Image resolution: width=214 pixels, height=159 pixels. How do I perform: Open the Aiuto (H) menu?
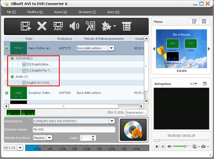click(x=113, y=12)
